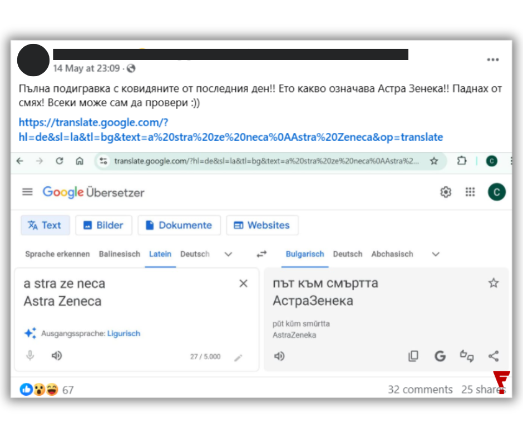Save translation with the star icon
The width and height of the screenshot is (523, 438).
494,283
